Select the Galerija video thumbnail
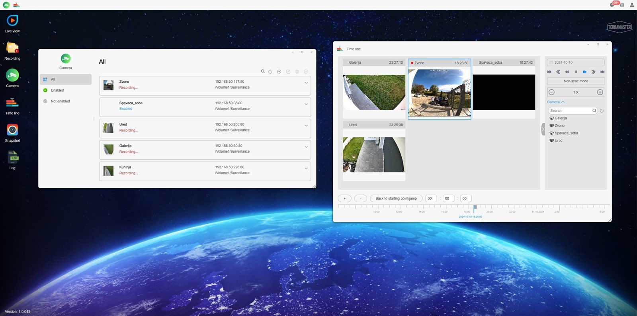Screen dimensions: 637x316 click(x=374, y=92)
